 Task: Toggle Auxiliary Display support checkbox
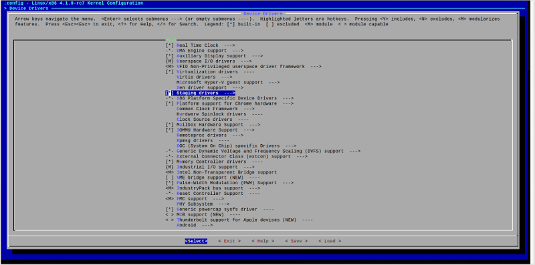pyautogui.click(x=170, y=56)
